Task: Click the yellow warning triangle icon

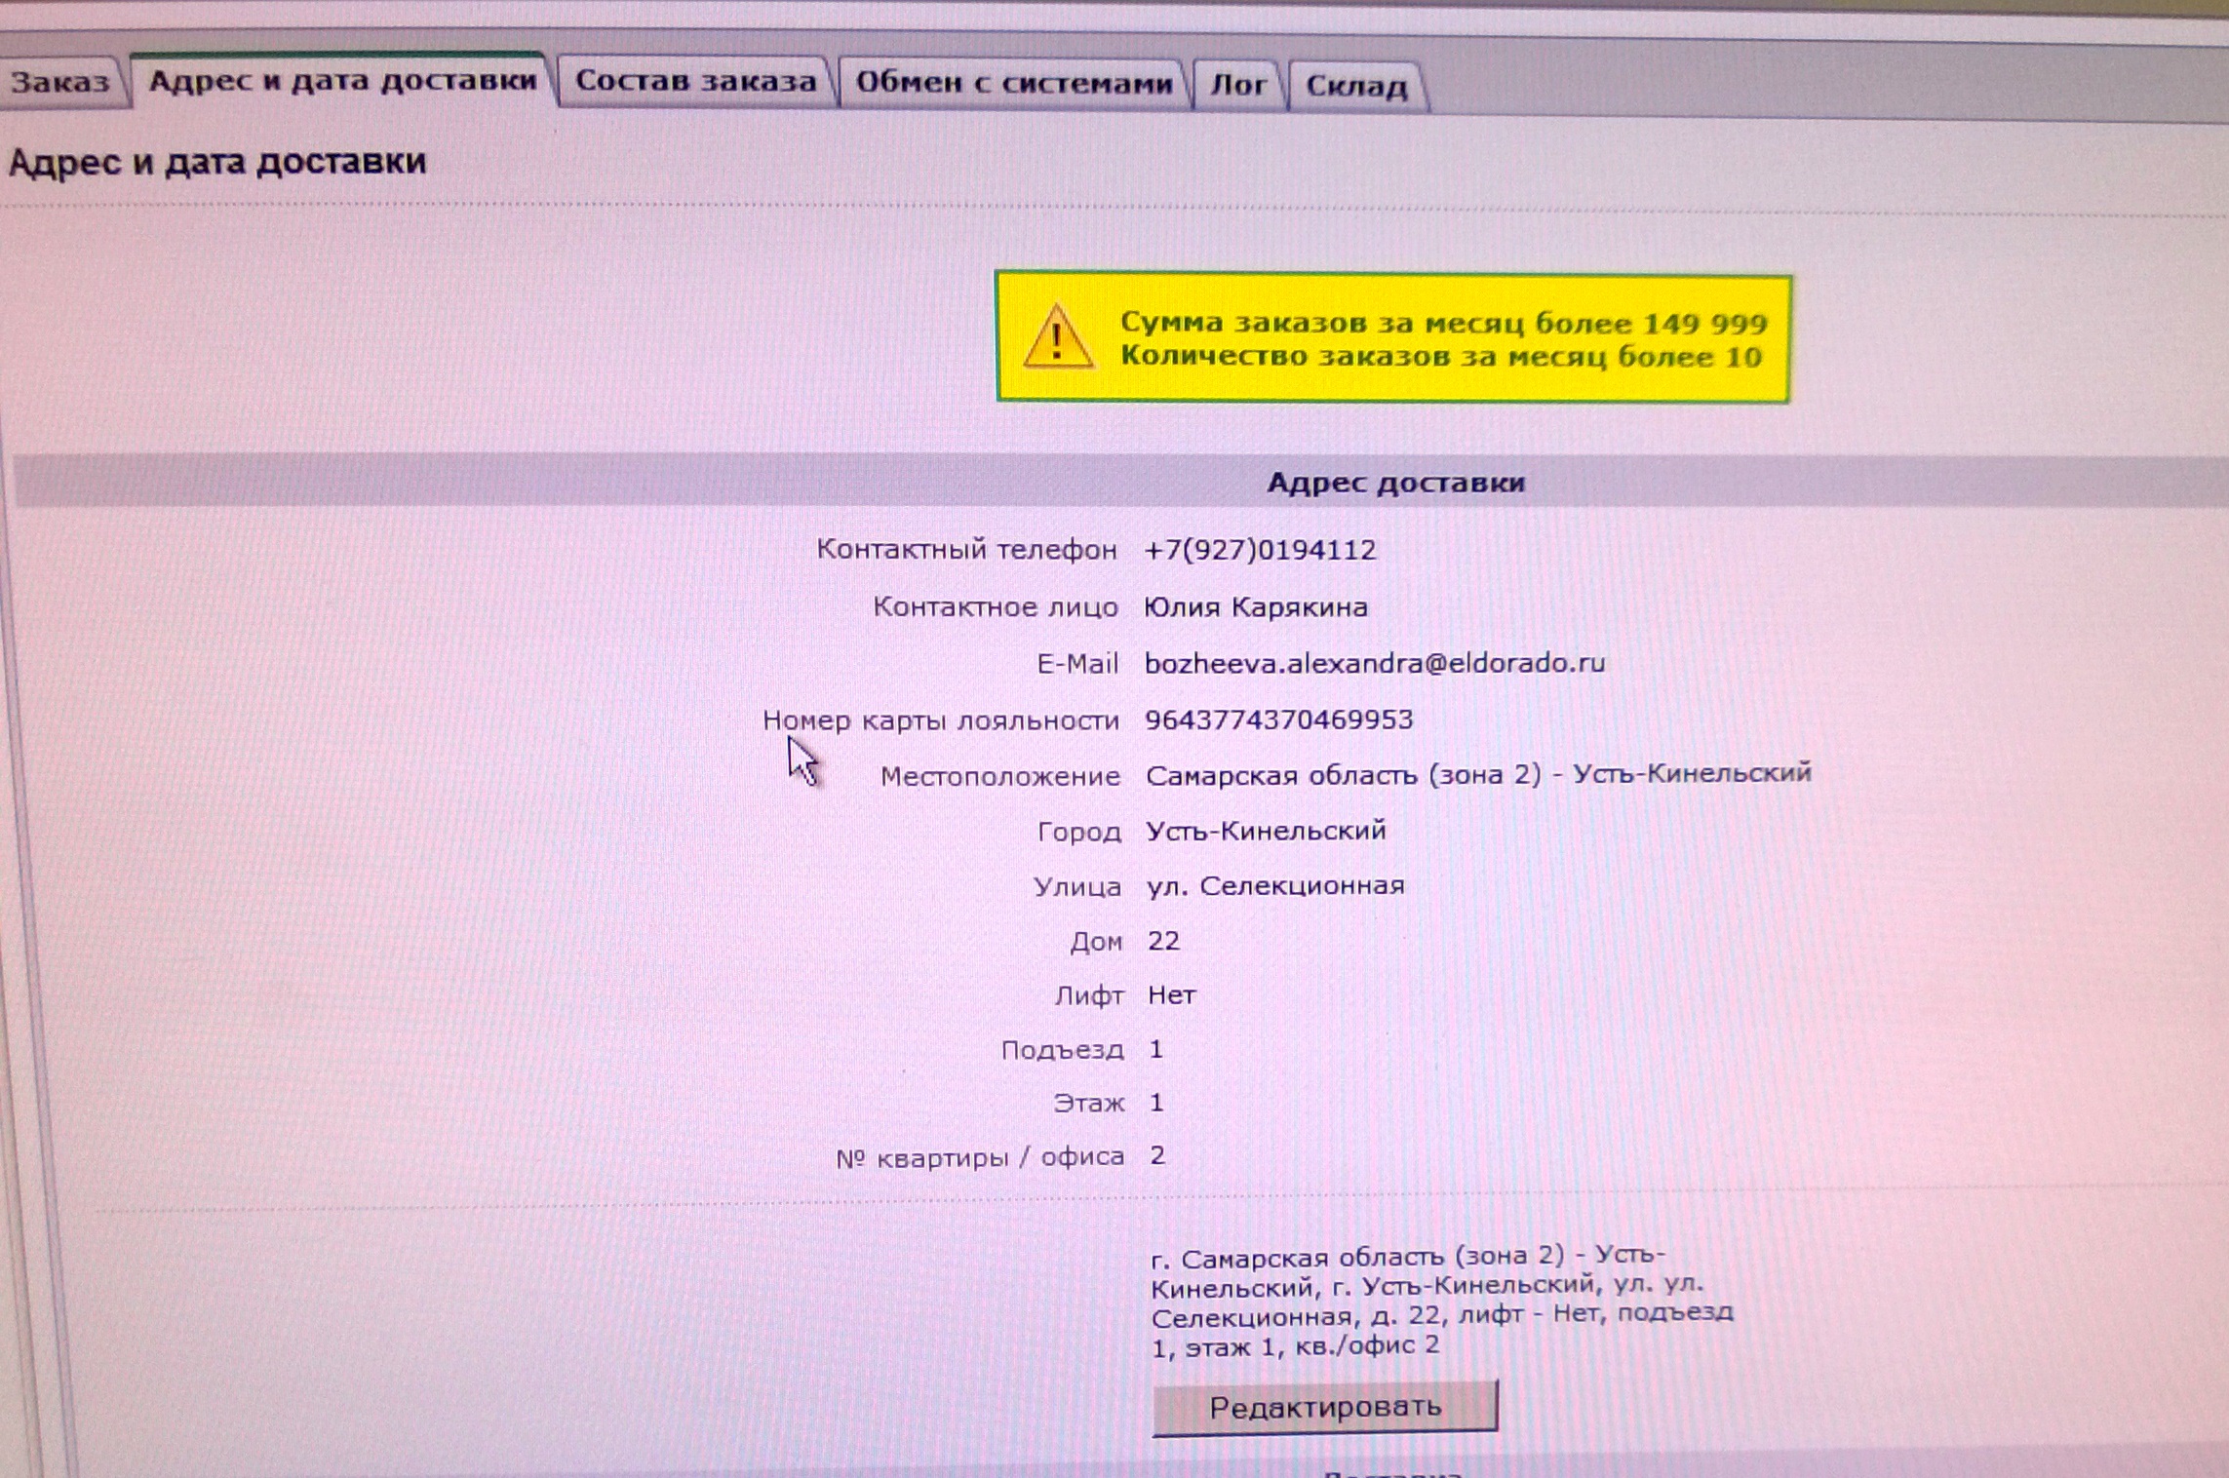Action: 1057,337
